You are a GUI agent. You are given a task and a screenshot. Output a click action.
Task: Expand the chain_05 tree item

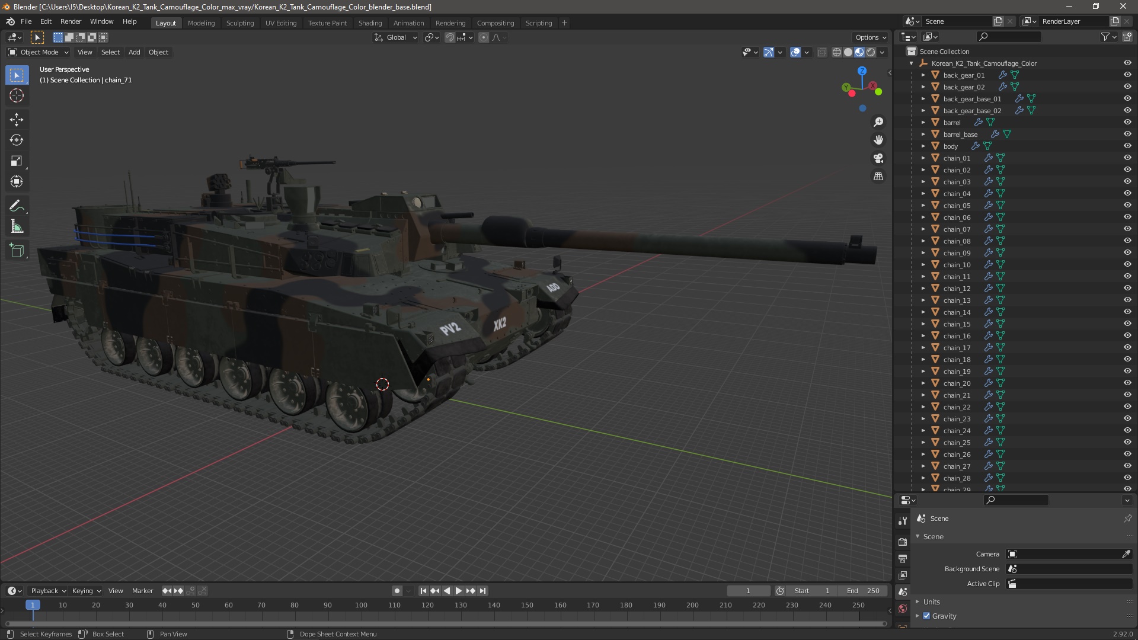coord(923,206)
